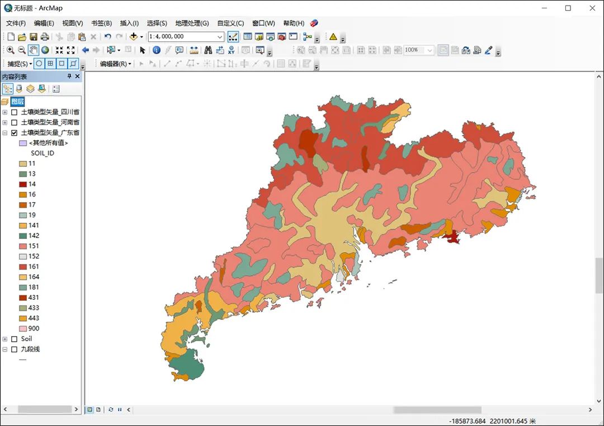Viewport: 604px width, 426px height.
Task: Pin the 内容列表 panel with auto-hide
Action: pos(69,76)
